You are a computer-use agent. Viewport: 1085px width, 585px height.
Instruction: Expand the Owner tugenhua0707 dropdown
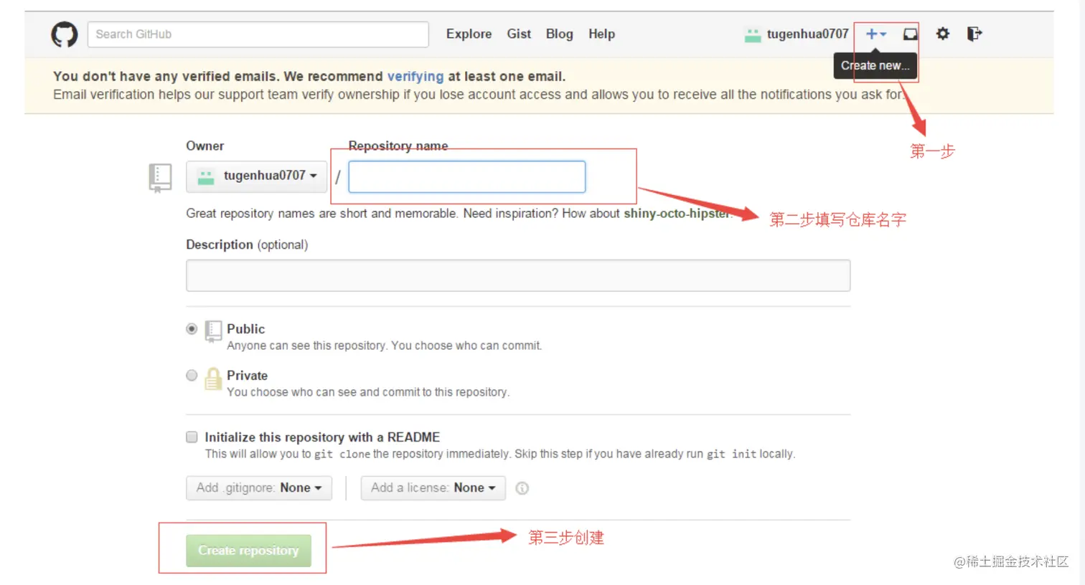(x=257, y=176)
